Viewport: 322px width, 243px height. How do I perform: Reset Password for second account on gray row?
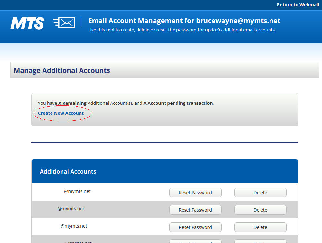195,210
